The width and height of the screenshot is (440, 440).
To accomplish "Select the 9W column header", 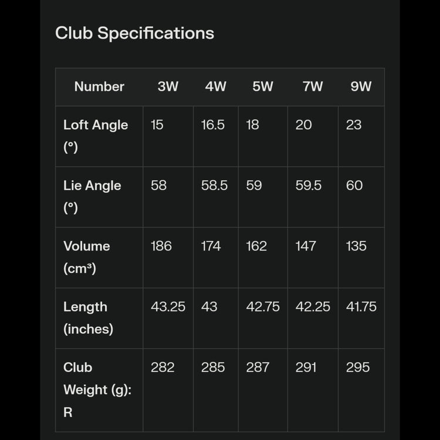I will (361, 87).
